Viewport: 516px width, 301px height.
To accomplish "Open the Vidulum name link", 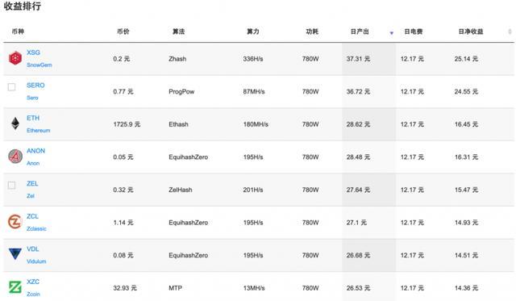I will [36, 261].
